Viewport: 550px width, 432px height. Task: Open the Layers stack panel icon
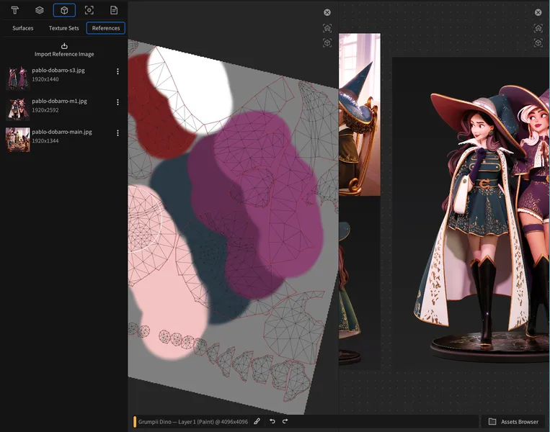point(40,10)
